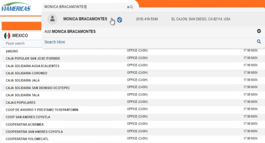Click the blue round icon beside Monica's name
Viewport: 265px width, 143px height.
(120, 20)
